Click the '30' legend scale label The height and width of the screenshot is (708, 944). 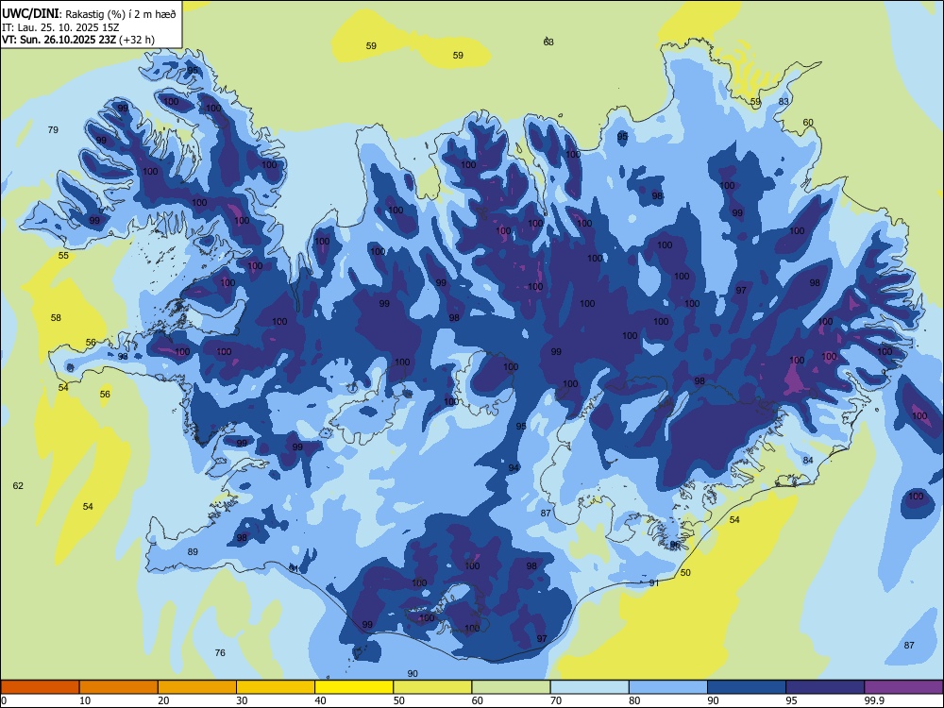coord(242,700)
